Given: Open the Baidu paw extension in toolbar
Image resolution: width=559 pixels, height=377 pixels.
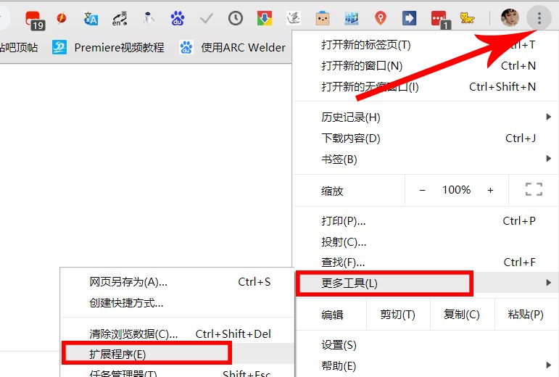Looking at the screenshot, I should [178, 18].
